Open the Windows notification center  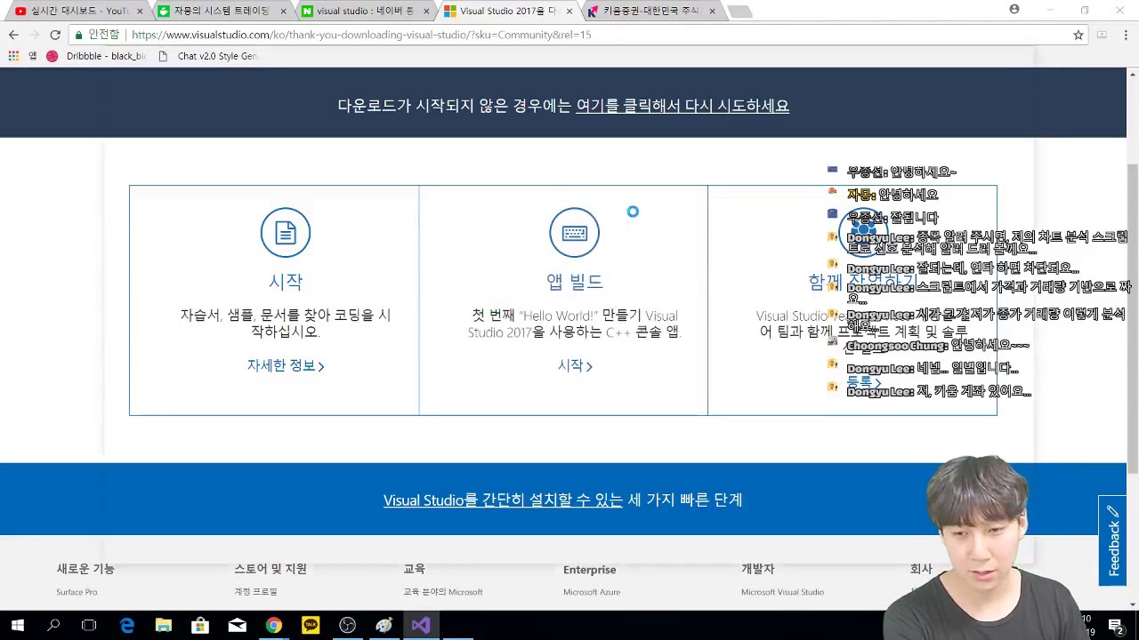pos(1115,625)
